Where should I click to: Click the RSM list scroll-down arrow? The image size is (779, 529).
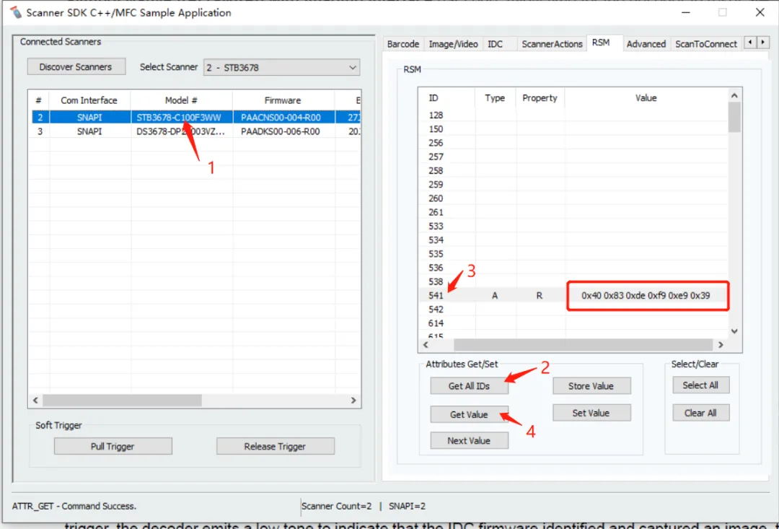pos(734,331)
